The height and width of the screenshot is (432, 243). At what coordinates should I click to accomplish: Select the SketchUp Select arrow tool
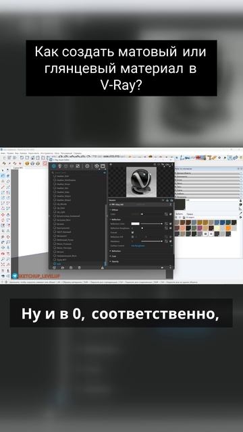(3, 170)
